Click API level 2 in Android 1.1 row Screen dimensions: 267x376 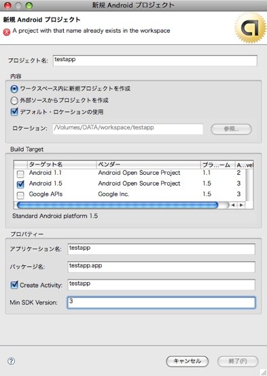pyautogui.click(x=238, y=173)
